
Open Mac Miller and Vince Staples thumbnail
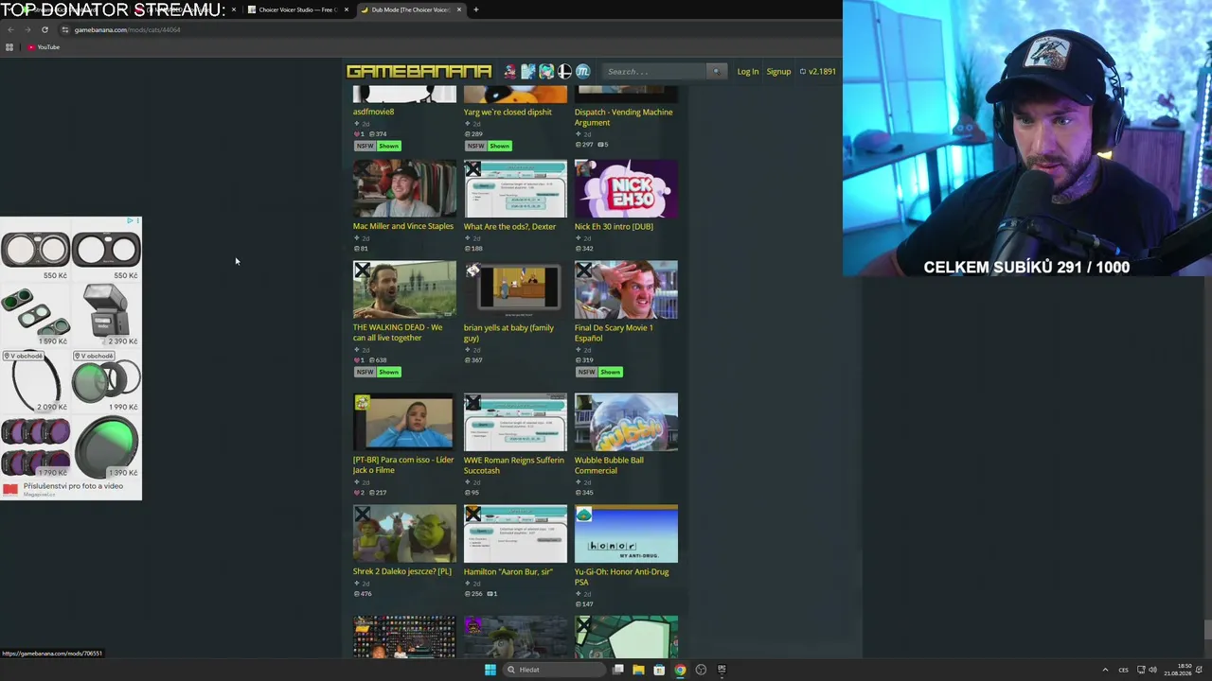(x=404, y=189)
